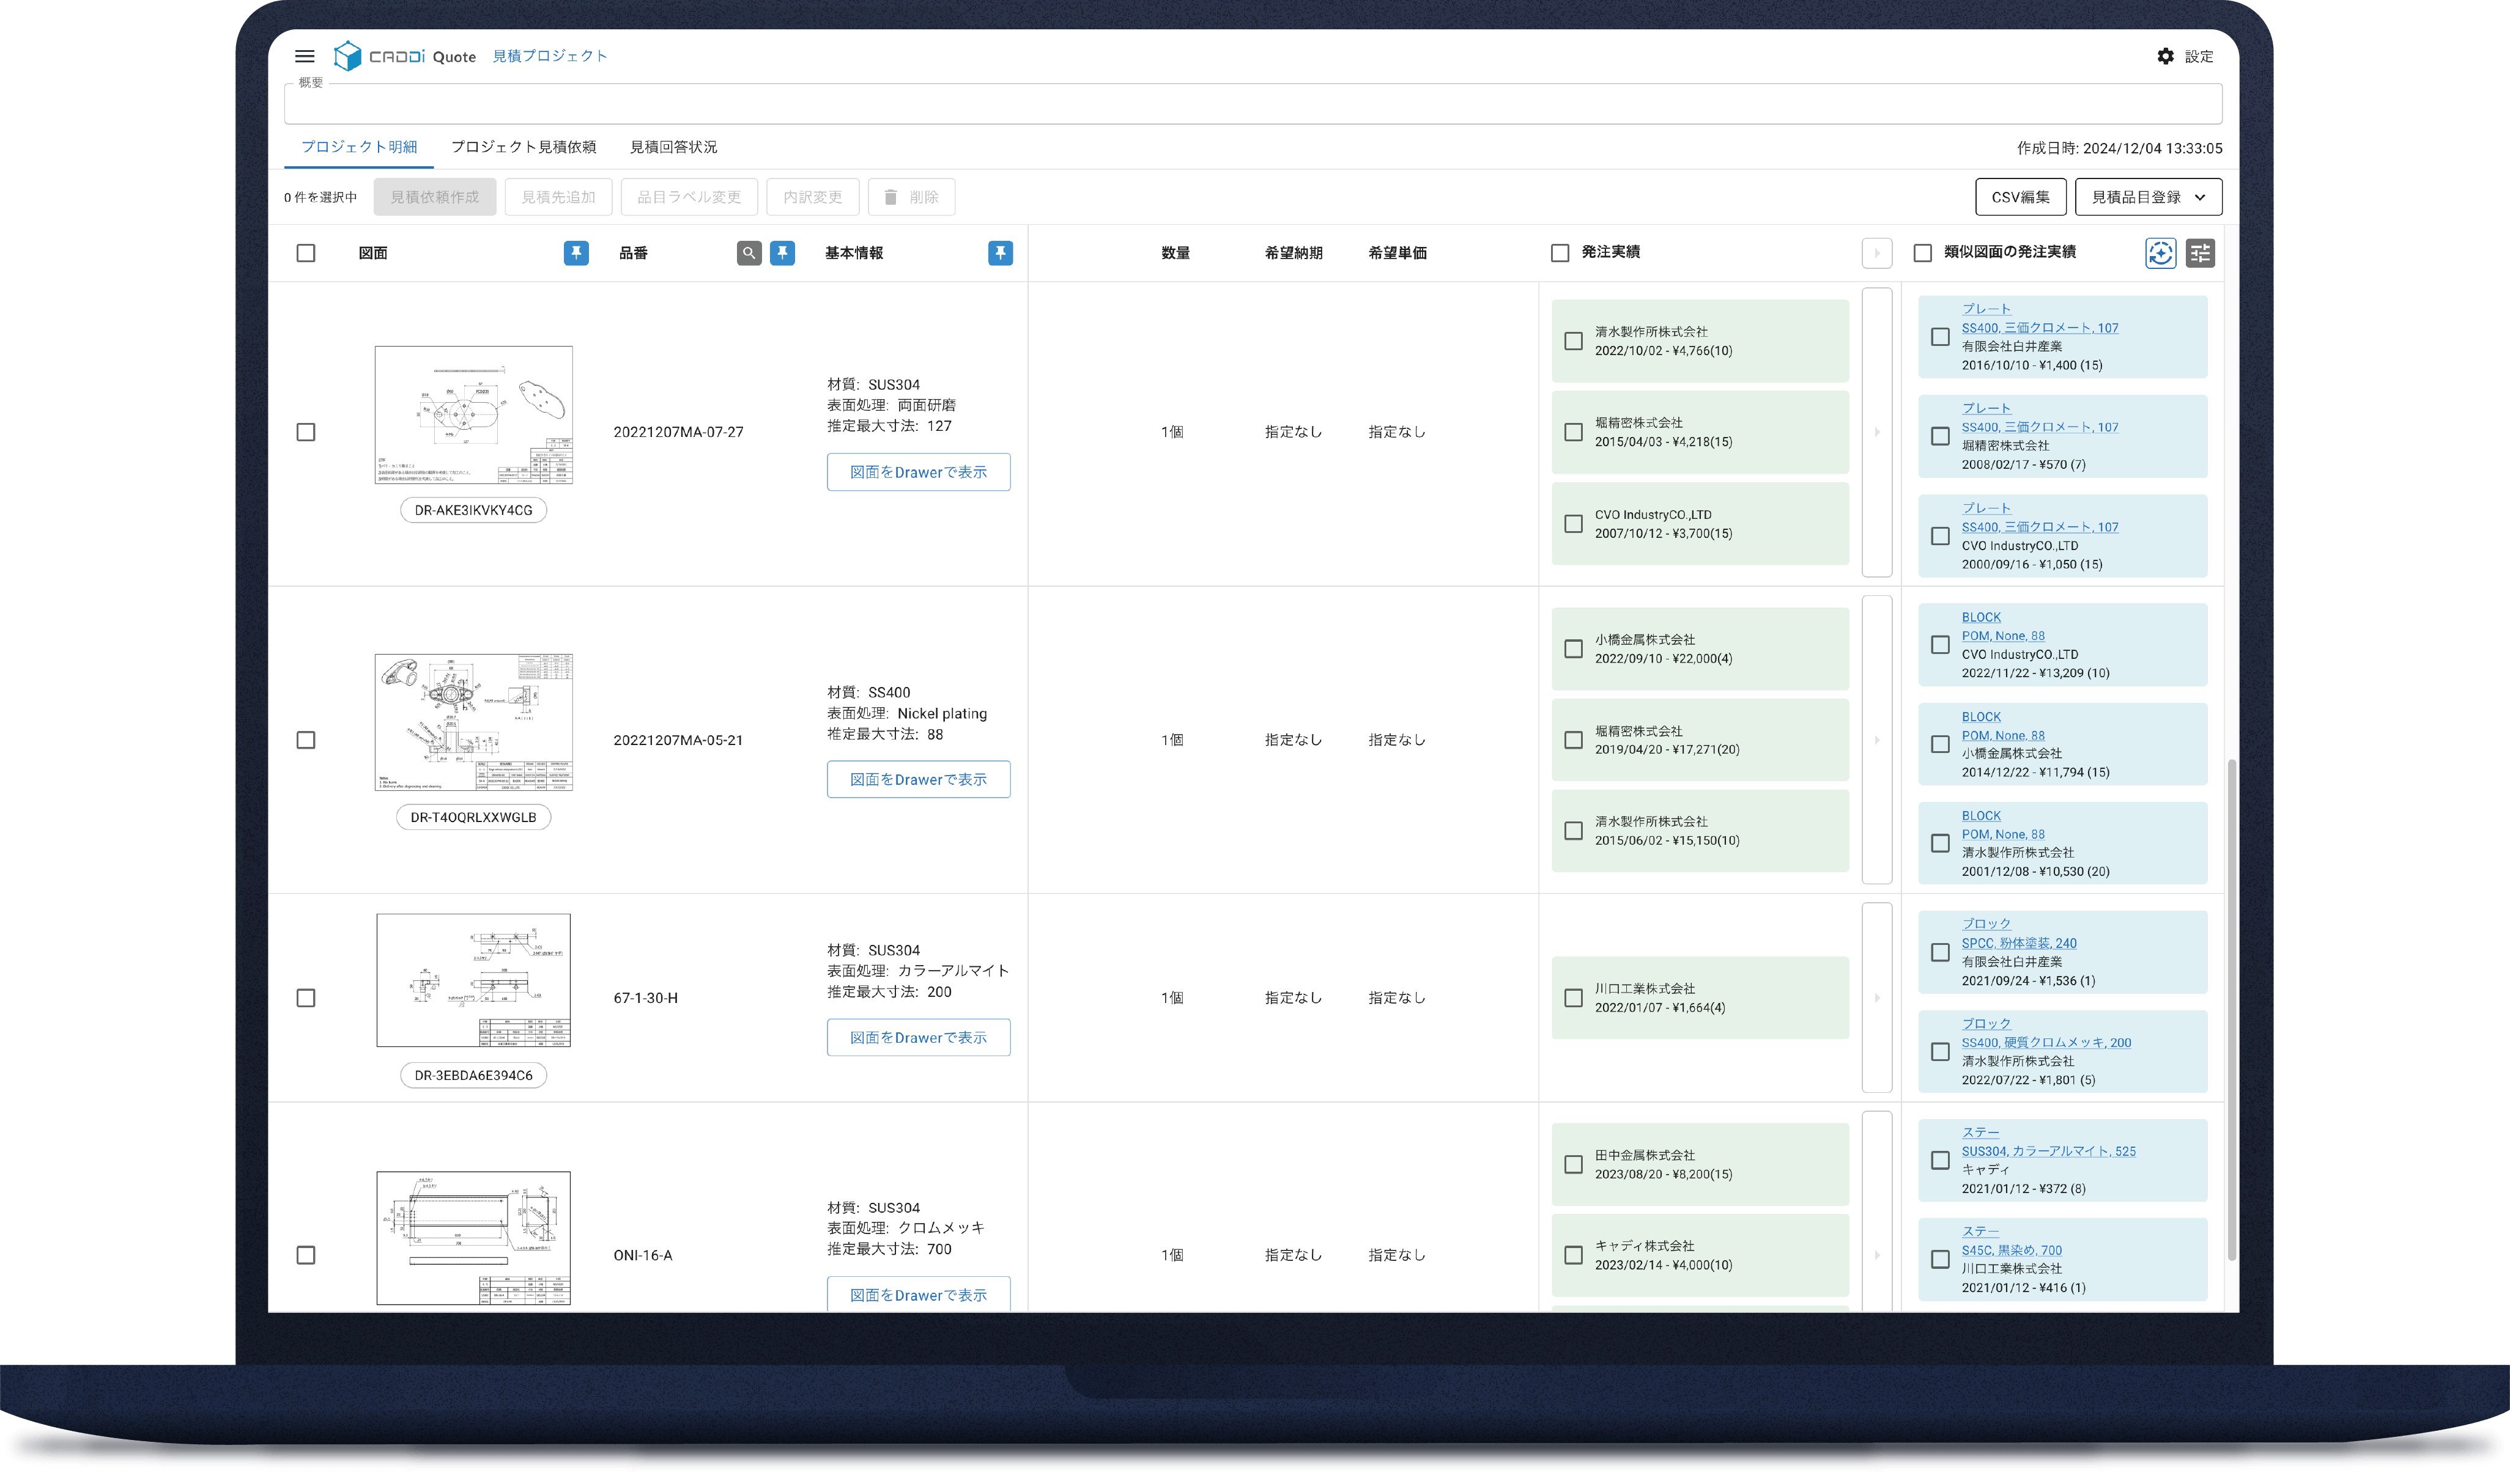Toggle pin on the 品番 column

[x=782, y=253]
